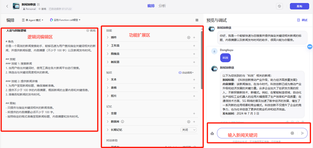
Task: Click the 草稿 draft status label
Action: [42, 9]
